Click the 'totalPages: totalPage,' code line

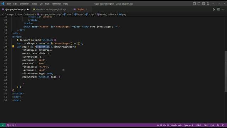(37, 50)
